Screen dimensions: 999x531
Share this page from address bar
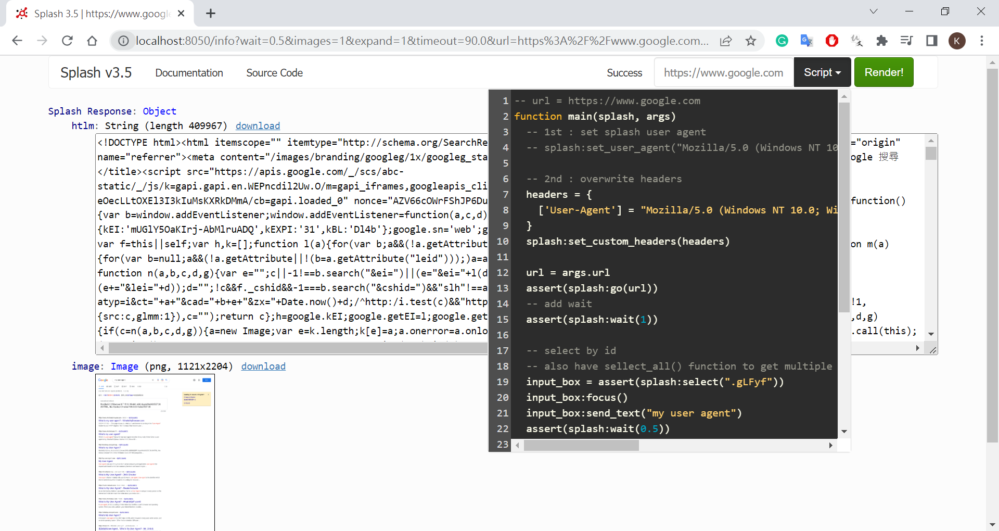[x=726, y=41]
